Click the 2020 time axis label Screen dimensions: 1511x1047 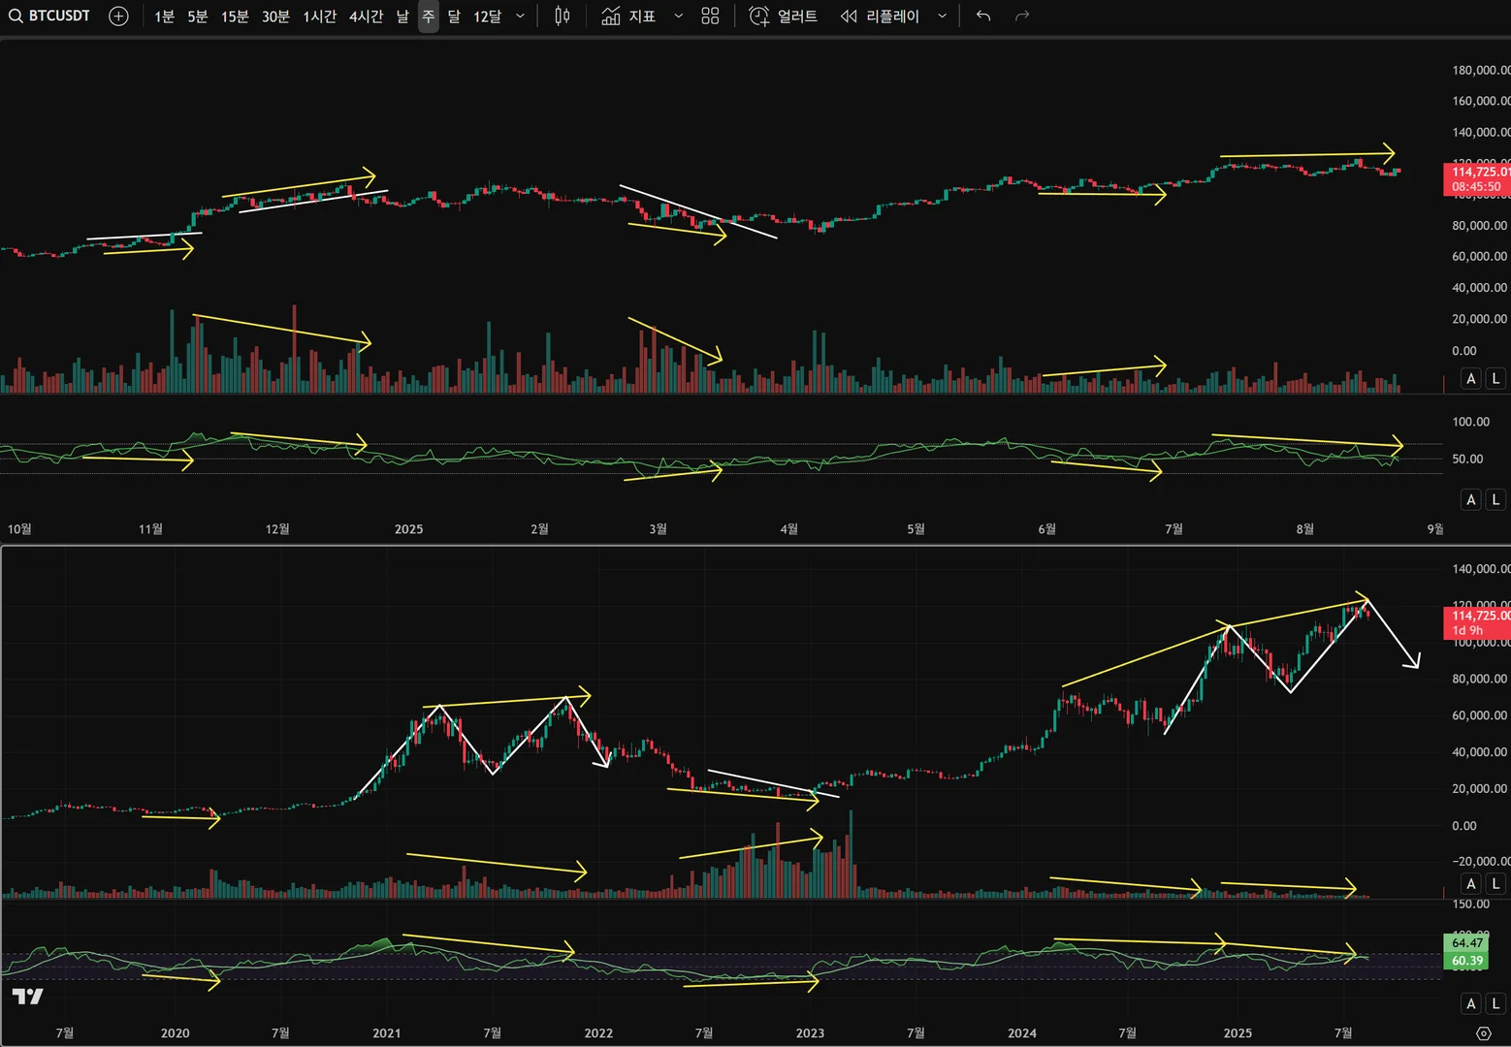(x=176, y=1033)
